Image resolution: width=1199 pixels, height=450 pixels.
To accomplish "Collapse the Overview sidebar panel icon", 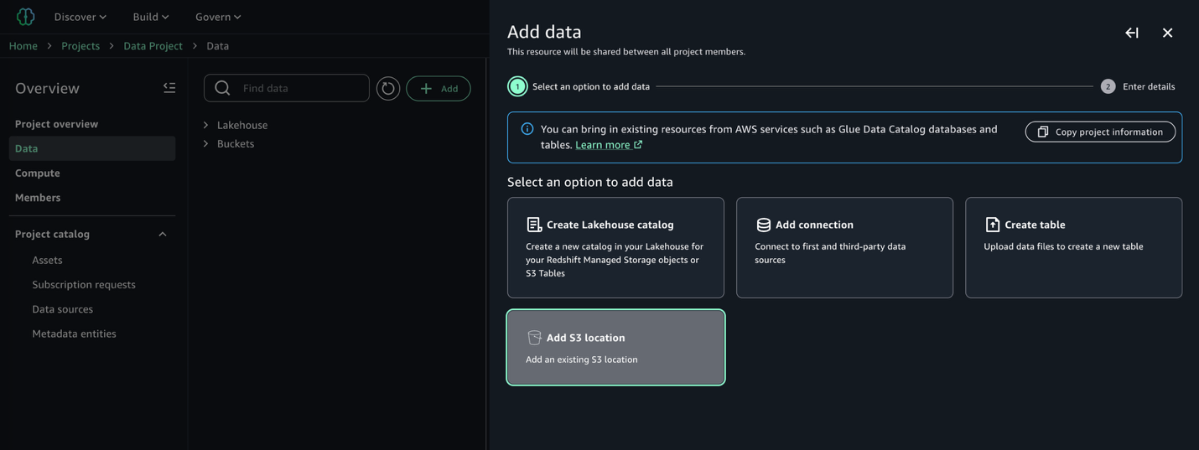I will 169,88.
